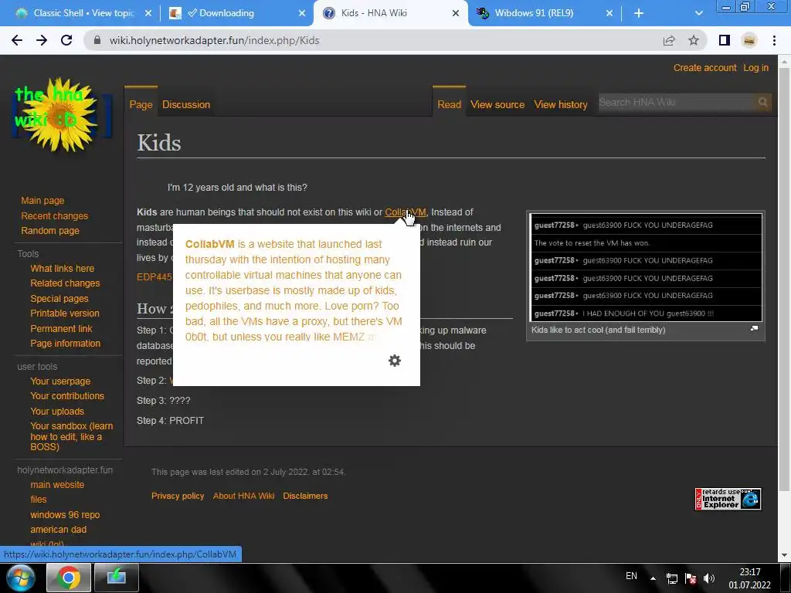
Task: Switch to the Classic Shell tab
Action: pyautogui.click(x=83, y=13)
